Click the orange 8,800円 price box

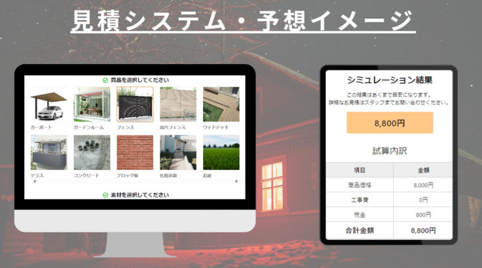pos(390,123)
